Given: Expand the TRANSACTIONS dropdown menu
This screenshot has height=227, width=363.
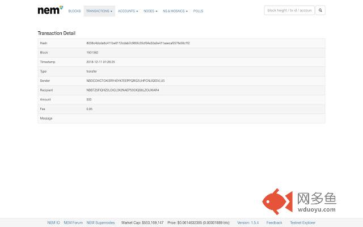Looking at the screenshot, I should coord(99,11).
